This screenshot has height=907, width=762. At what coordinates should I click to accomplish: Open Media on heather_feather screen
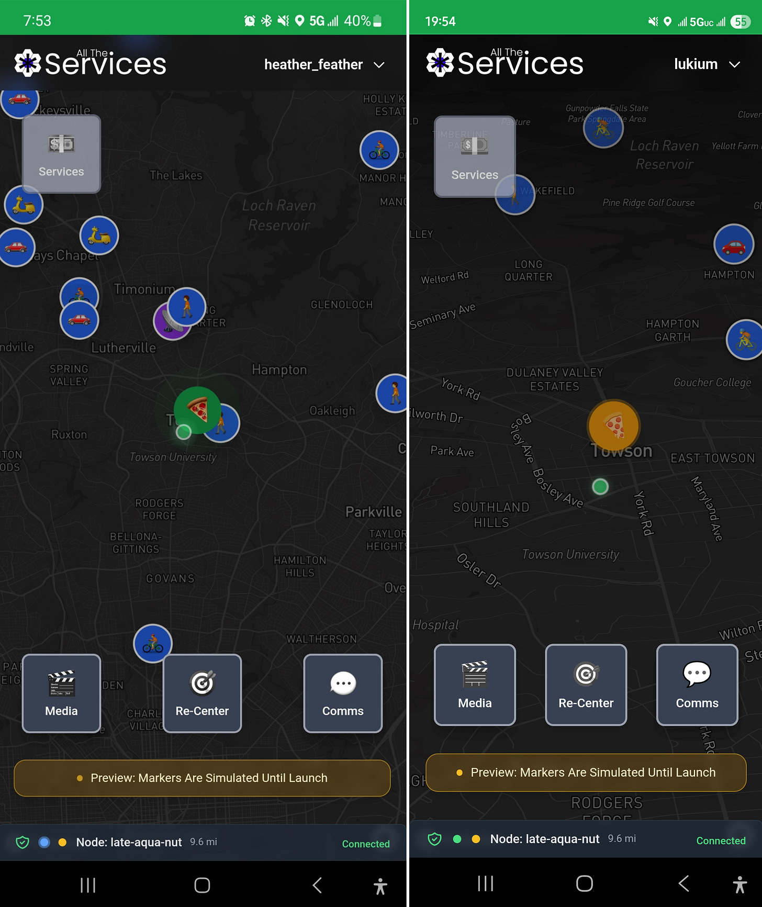[x=61, y=693]
